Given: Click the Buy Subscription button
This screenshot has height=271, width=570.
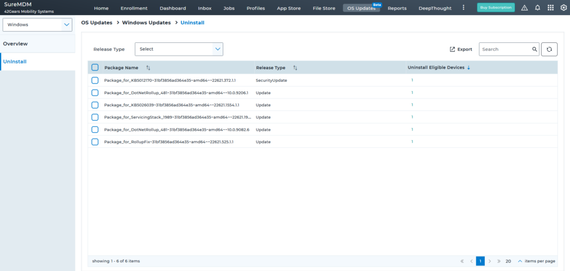Looking at the screenshot, I should (495, 8).
